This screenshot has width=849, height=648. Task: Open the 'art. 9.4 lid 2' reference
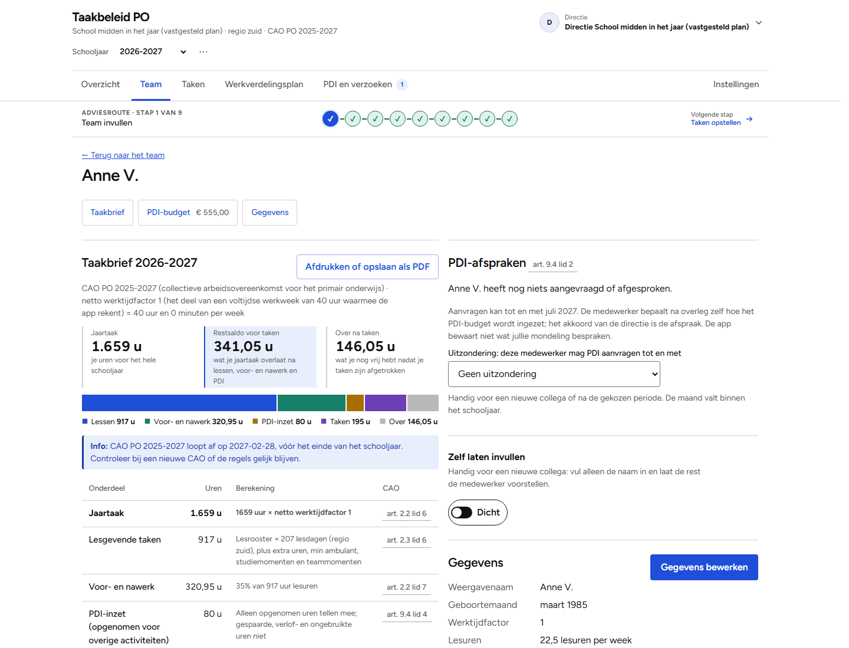(x=553, y=265)
